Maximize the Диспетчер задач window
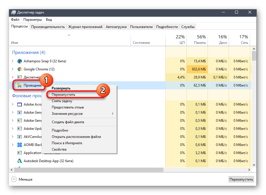The width and height of the screenshot is (266, 195). 236,12
